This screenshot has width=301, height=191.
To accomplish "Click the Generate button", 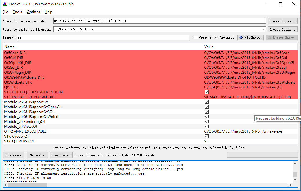I will (x=37, y=155).
